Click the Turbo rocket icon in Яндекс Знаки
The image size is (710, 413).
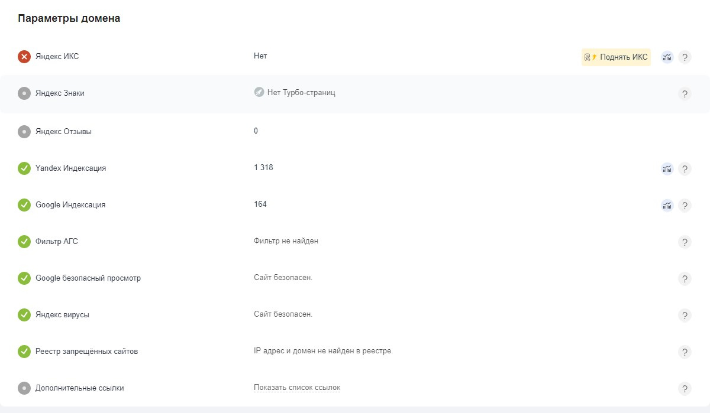coord(259,92)
